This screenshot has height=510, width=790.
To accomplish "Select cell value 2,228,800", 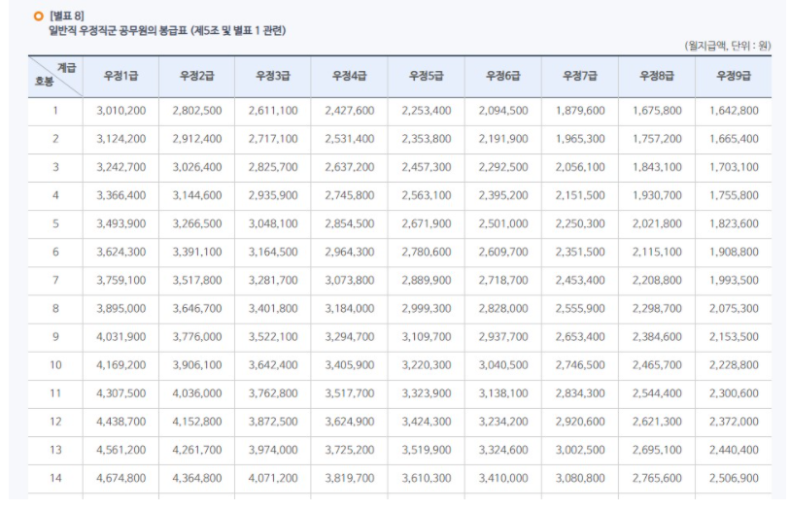I will click(734, 365).
